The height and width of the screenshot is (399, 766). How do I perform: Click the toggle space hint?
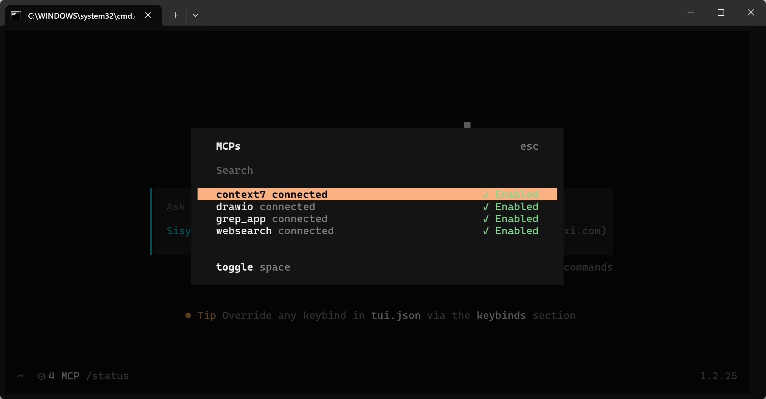(253, 267)
